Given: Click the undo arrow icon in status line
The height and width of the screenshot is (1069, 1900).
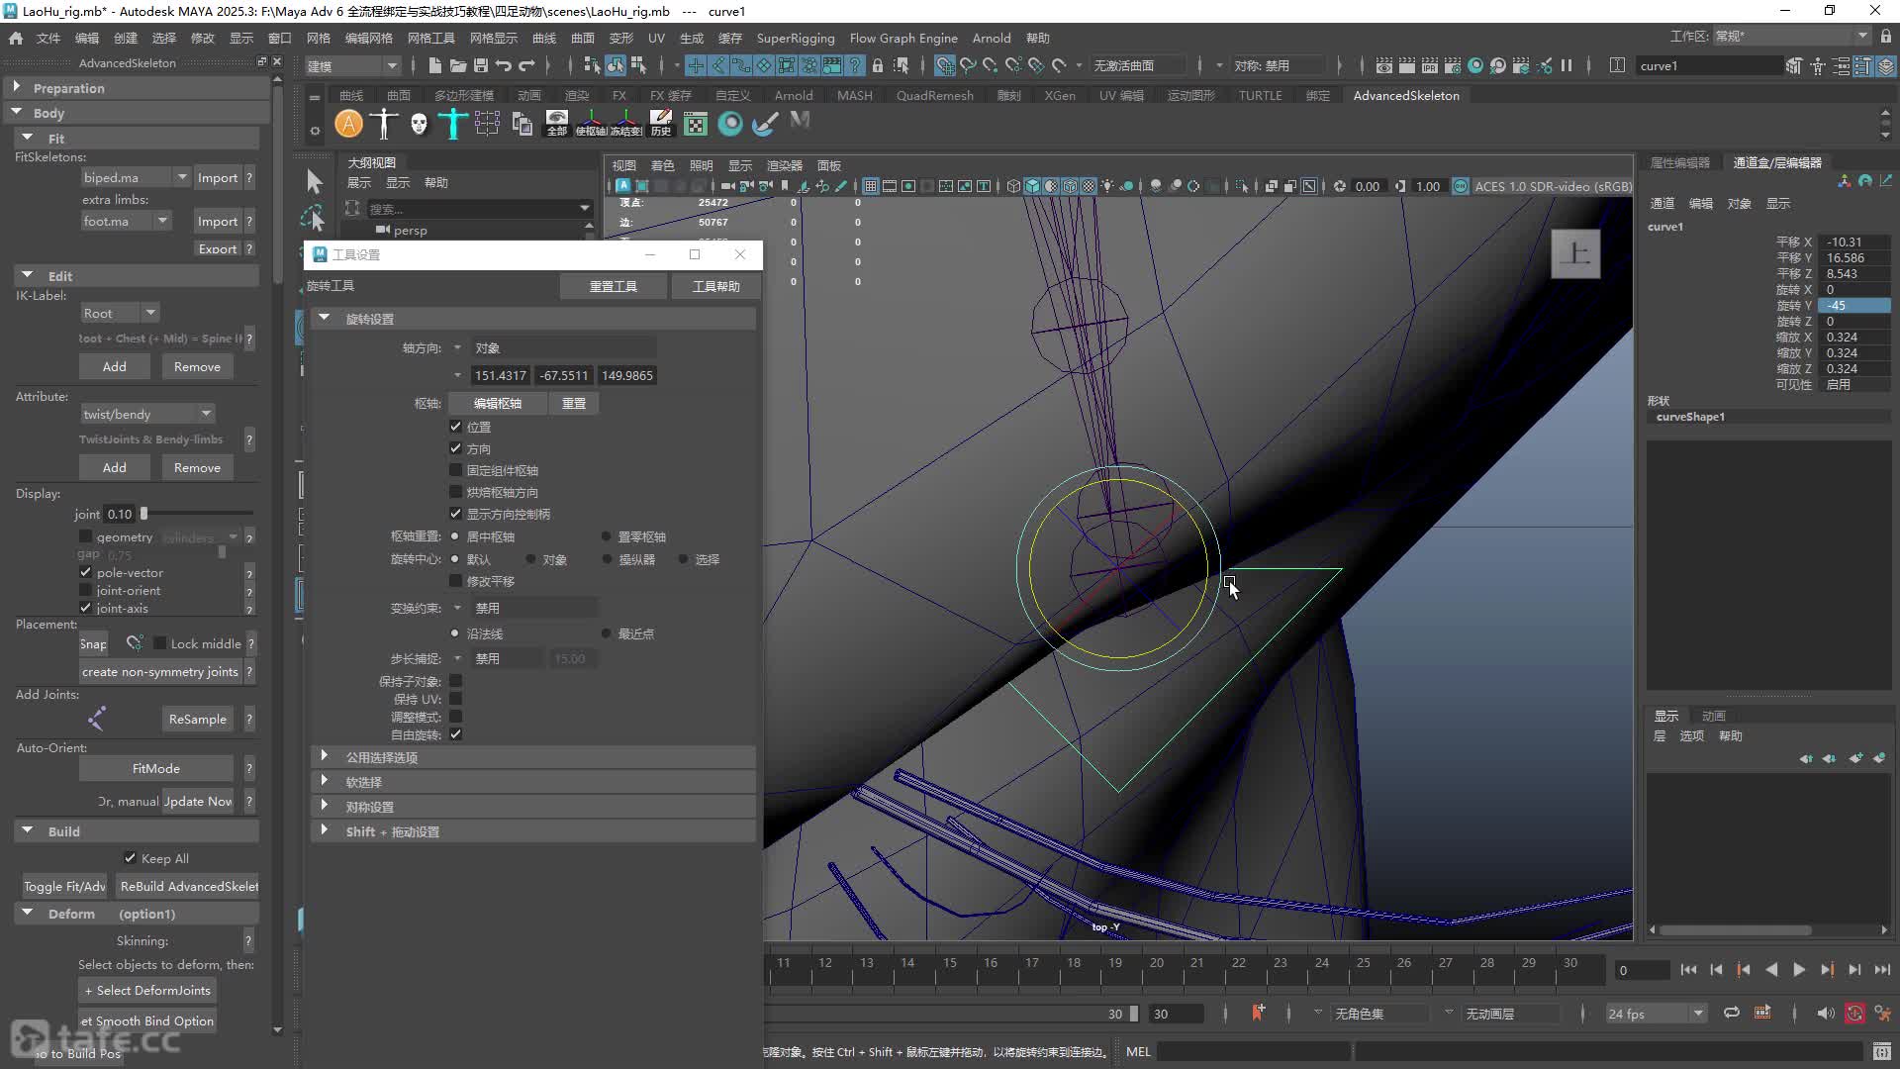Looking at the screenshot, I should click(504, 66).
